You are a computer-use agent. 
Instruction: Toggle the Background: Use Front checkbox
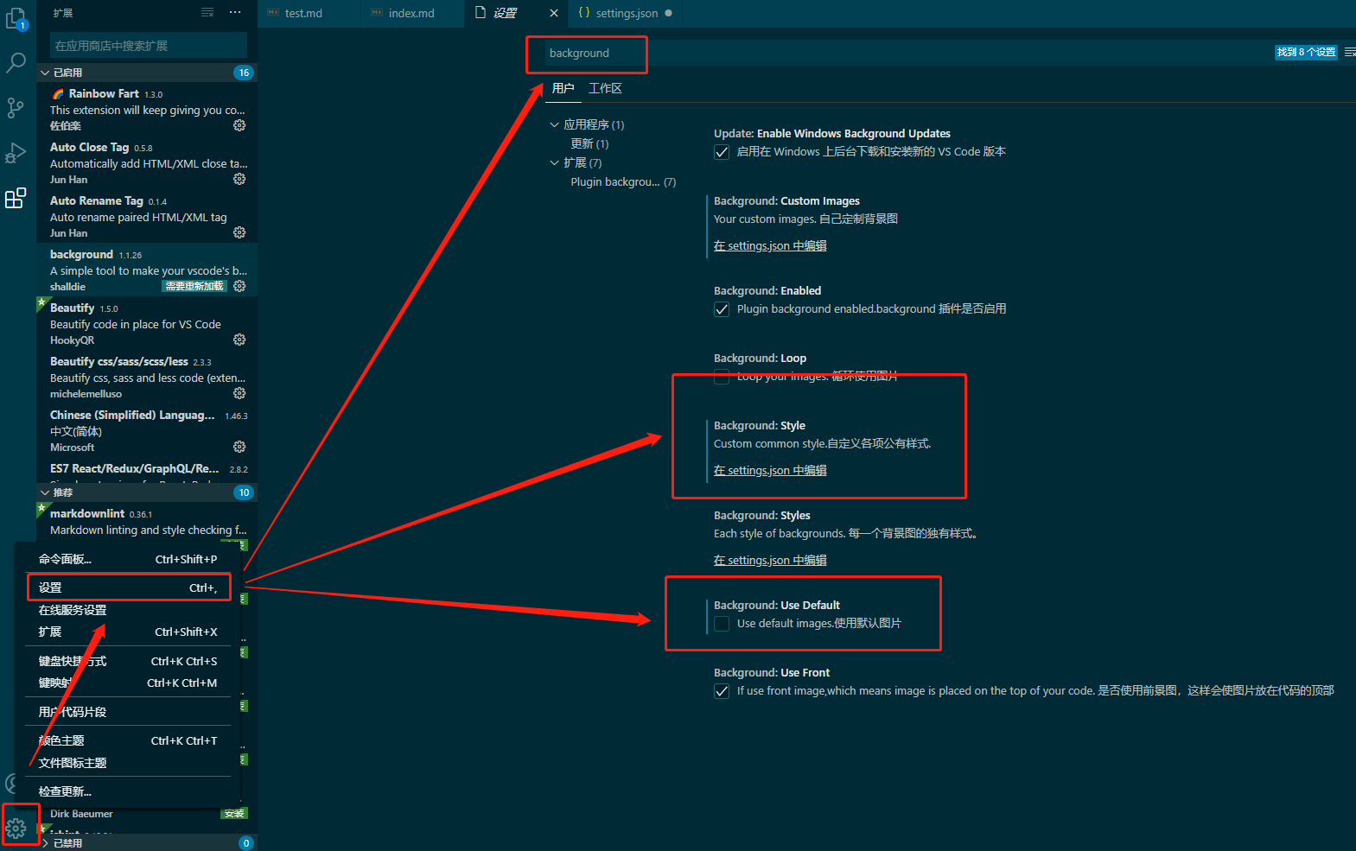click(722, 691)
